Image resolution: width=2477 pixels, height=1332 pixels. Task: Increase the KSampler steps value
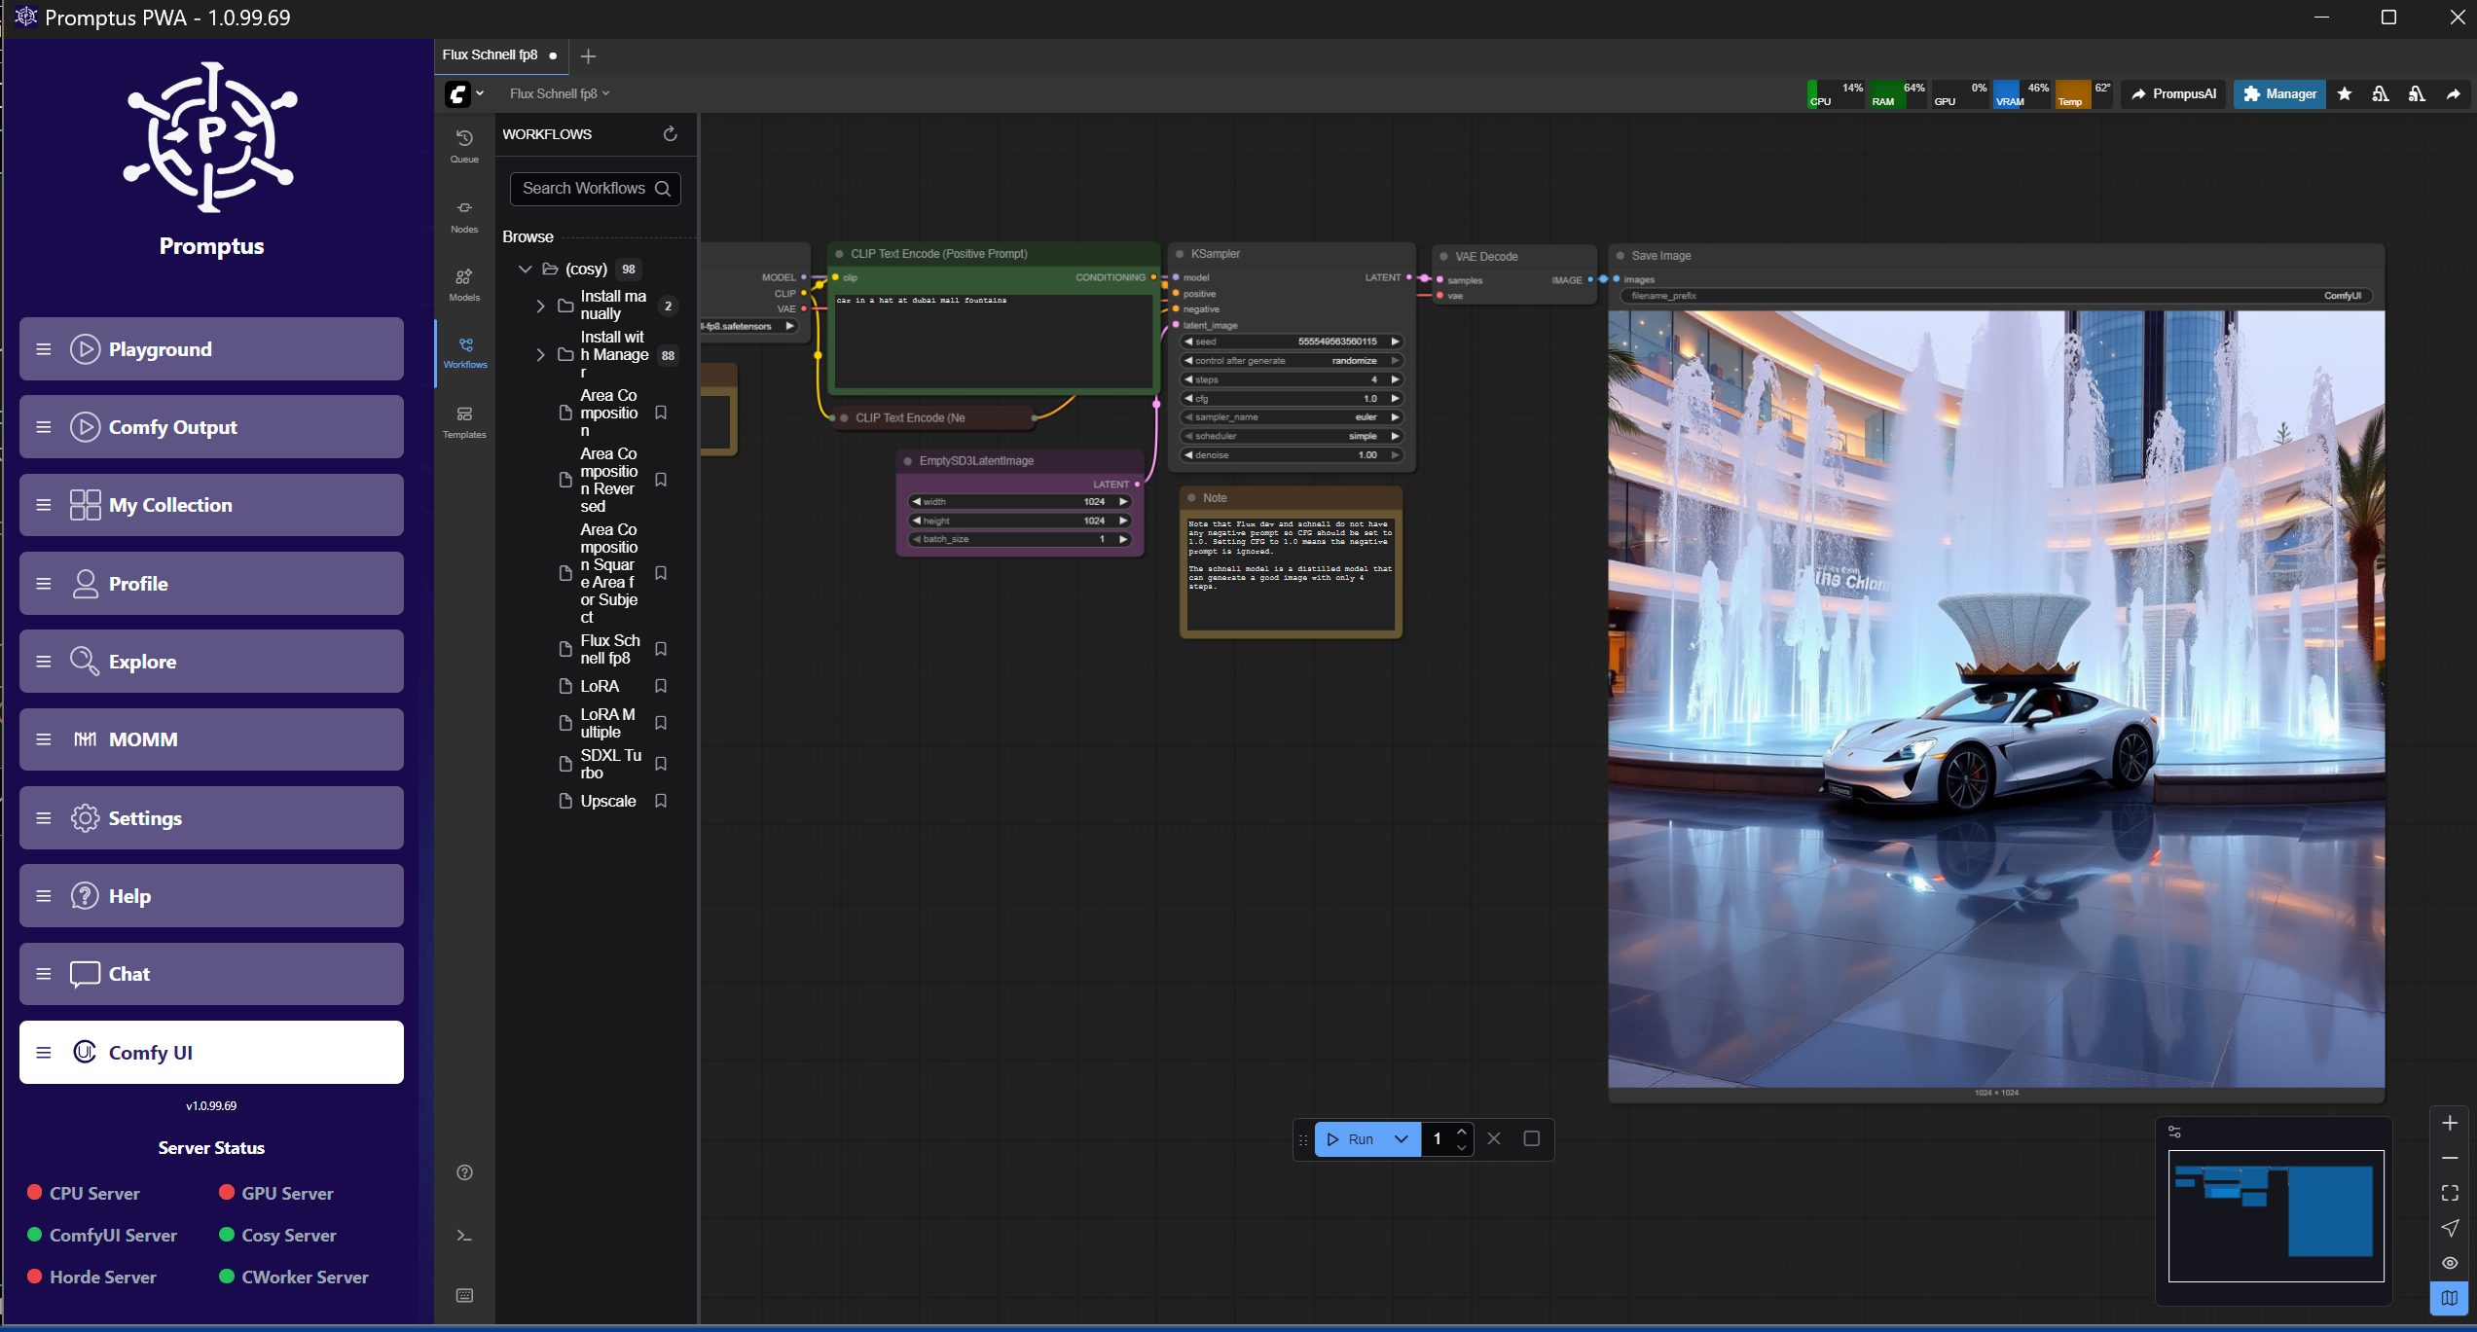1396,379
